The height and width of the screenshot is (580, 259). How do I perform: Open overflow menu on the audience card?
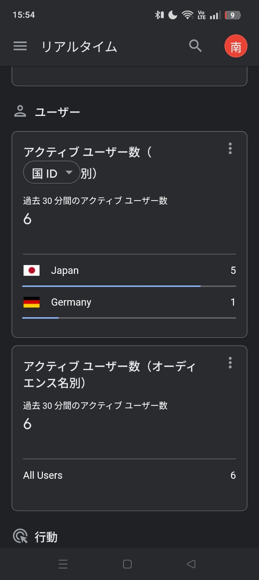coord(230,363)
